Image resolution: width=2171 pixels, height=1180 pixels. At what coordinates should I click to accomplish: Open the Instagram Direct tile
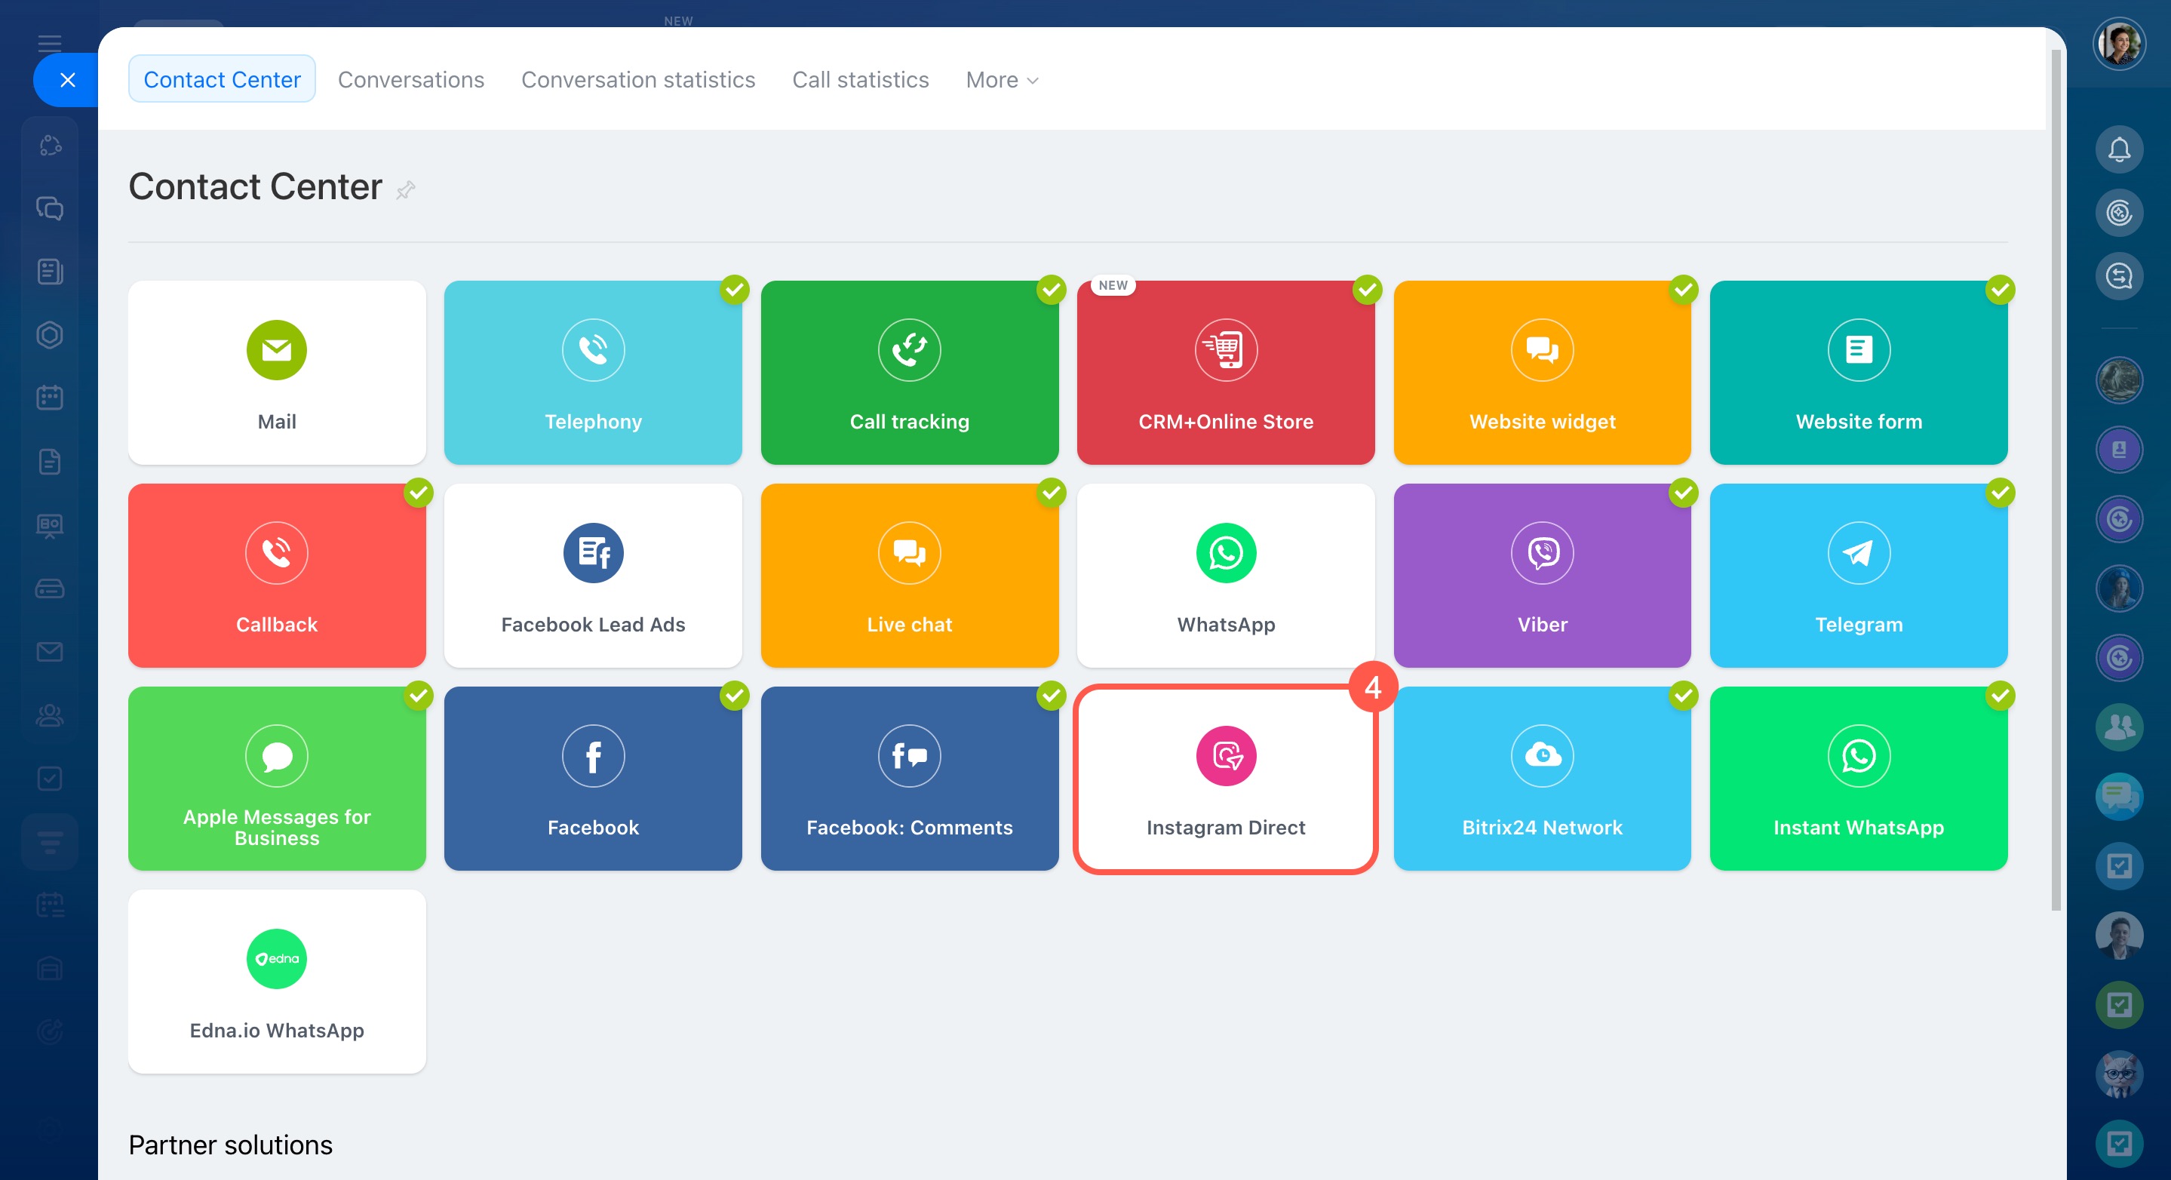pos(1225,778)
